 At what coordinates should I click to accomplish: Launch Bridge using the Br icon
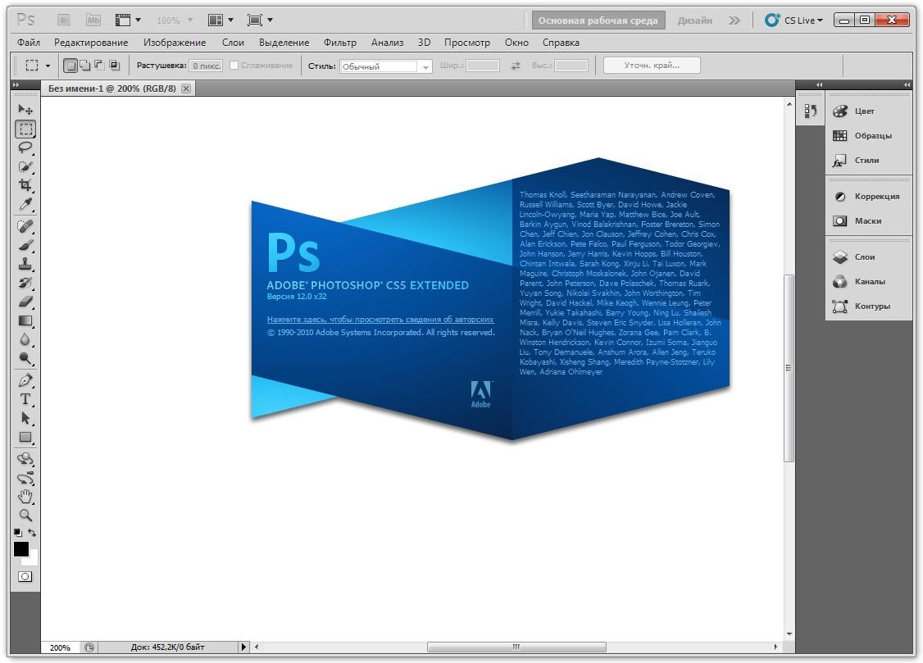click(x=66, y=20)
